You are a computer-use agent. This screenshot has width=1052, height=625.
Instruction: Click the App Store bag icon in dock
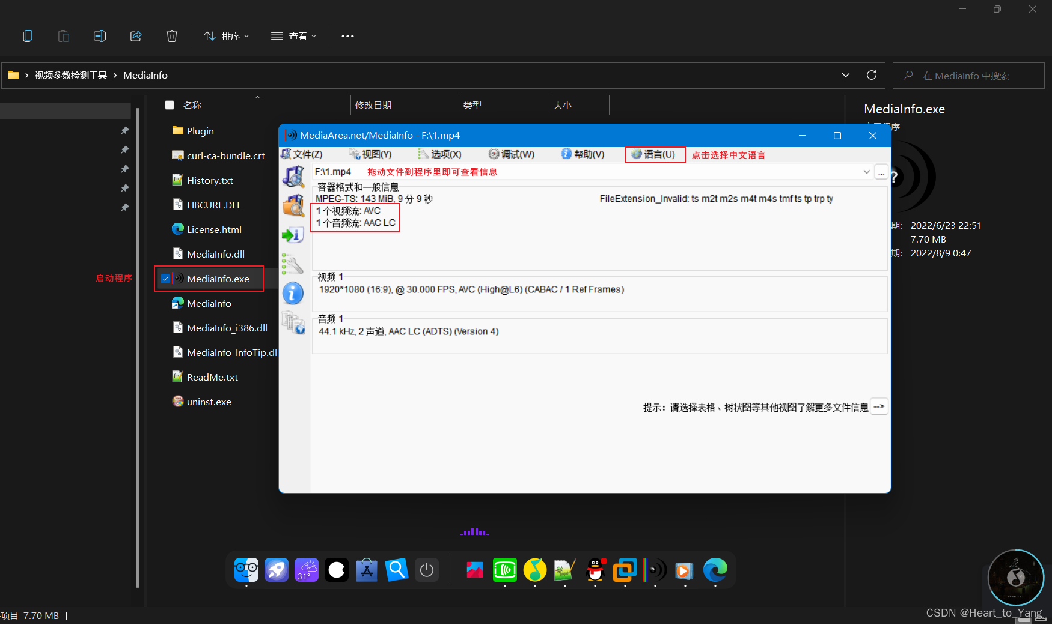[x=367, y=570]
